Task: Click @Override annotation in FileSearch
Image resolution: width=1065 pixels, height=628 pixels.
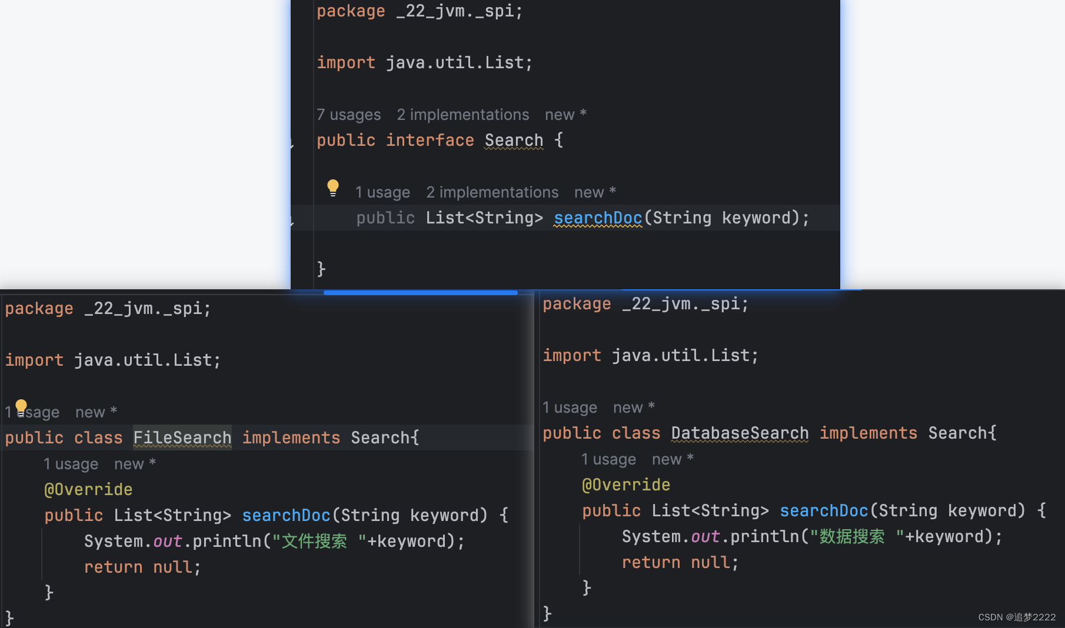Action: click(x=89, y=490)
